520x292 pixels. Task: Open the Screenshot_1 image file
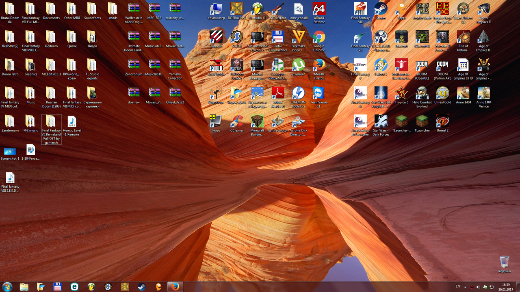[10, 152]
